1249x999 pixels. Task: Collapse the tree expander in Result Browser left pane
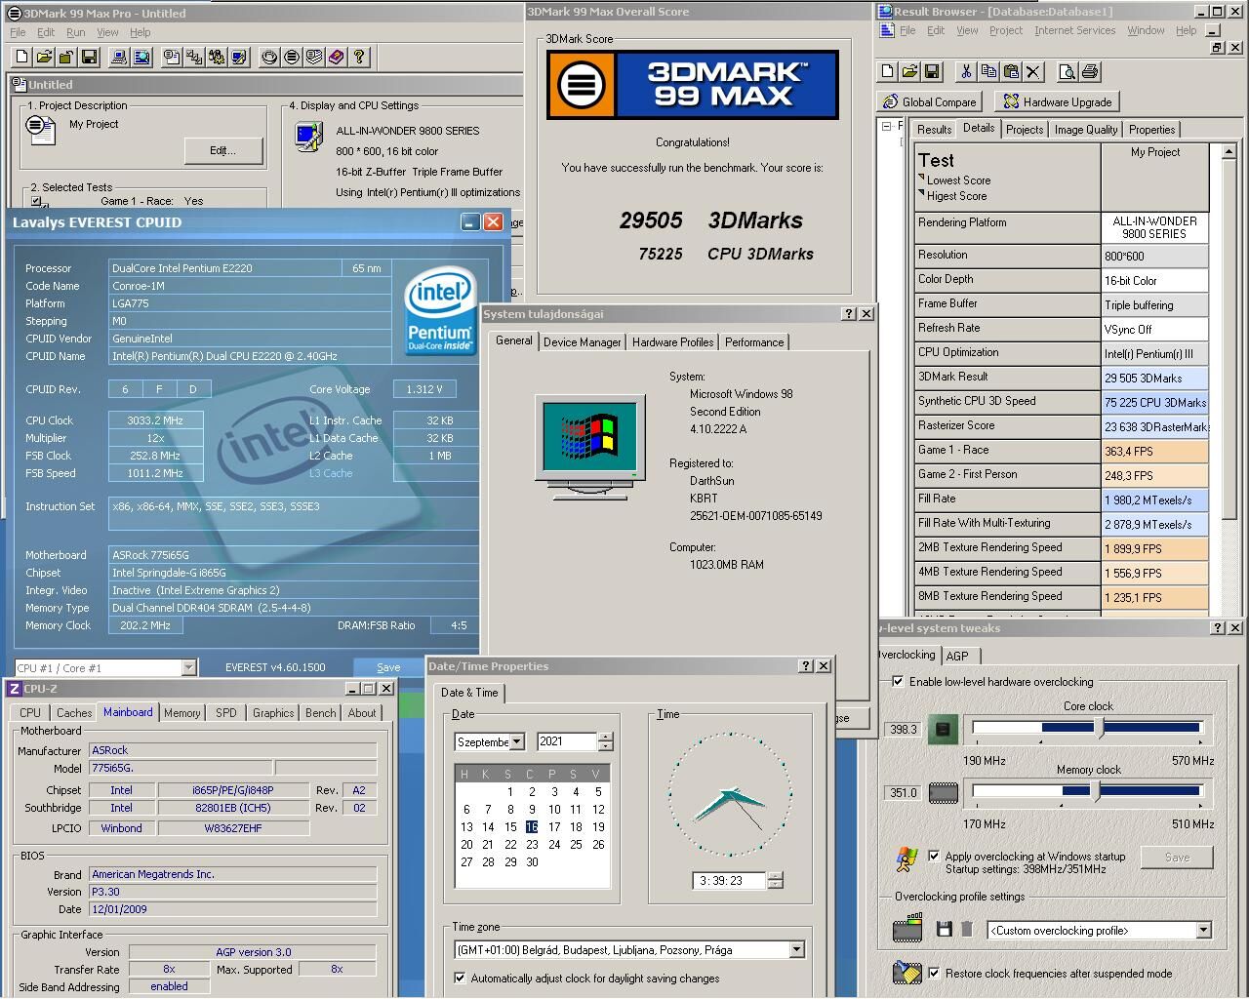pyautogui.click(x=886, y=126)
